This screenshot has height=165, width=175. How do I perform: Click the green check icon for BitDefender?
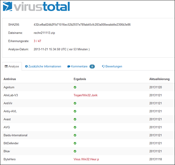[x=75, y=143]
